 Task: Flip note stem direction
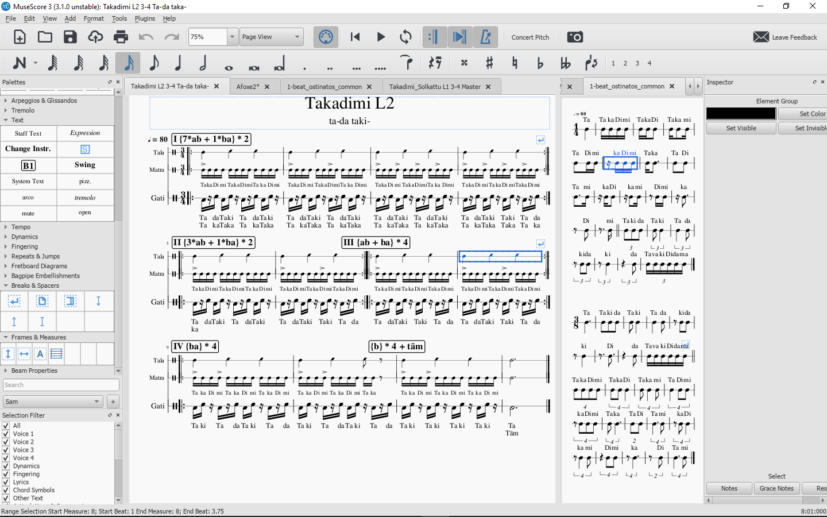(x=591, y=63)
